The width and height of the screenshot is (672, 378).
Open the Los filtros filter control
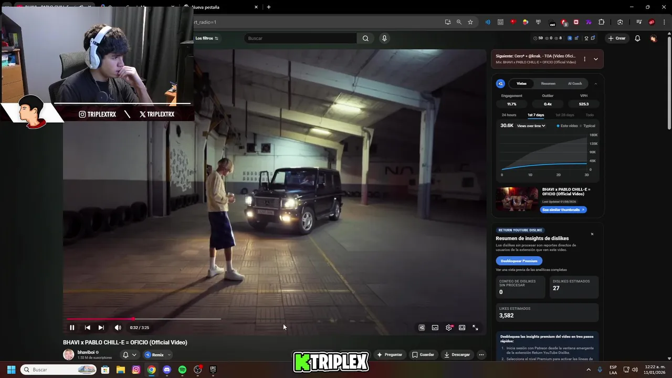click(206, 38)
